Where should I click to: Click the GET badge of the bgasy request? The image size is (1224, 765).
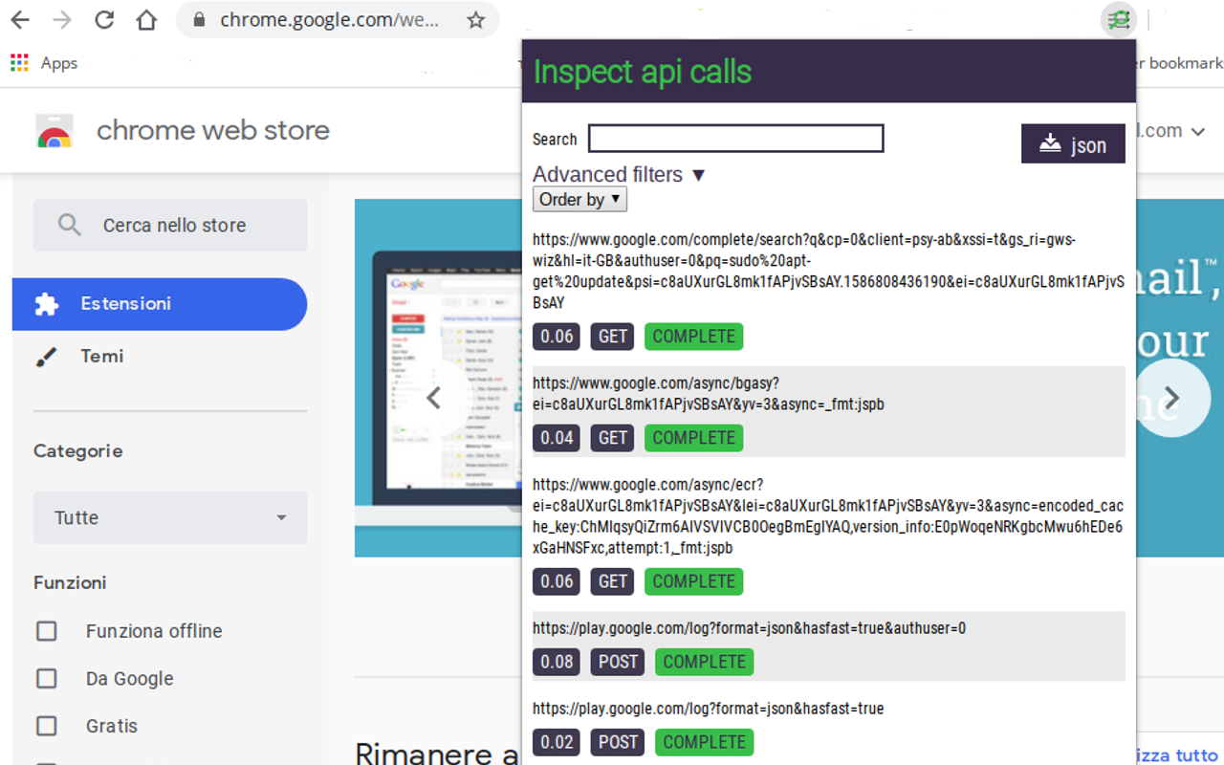pos(613,438)
